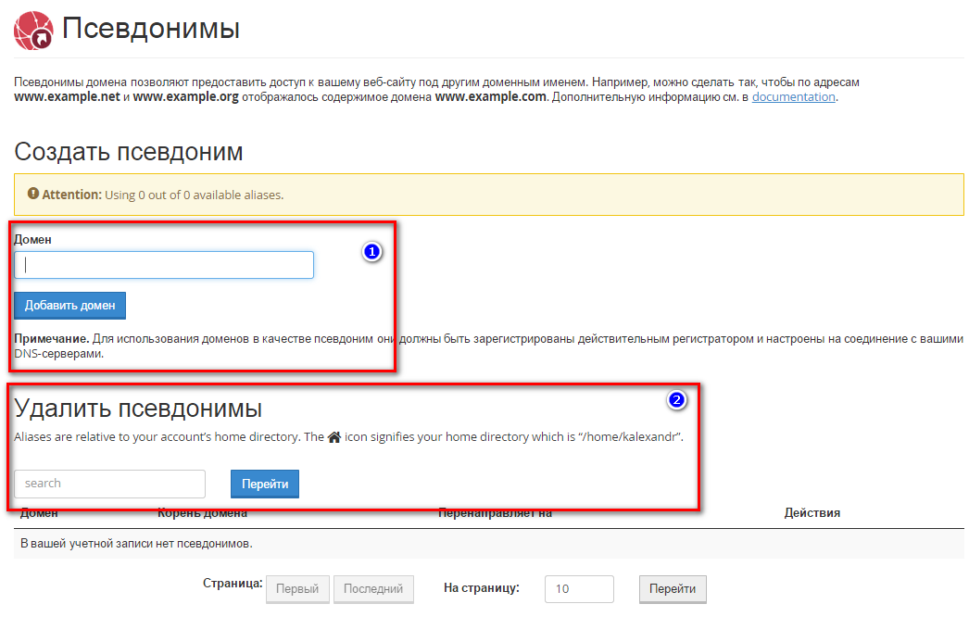Viewport: 969px width, 642px height.
Task: Click the attention exclamation icon
Action: (33, 195)
